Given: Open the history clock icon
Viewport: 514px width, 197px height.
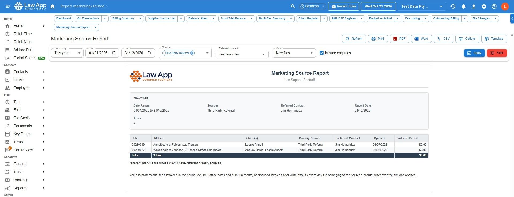Looking at the screenshot, I should (x=453, y=6).
